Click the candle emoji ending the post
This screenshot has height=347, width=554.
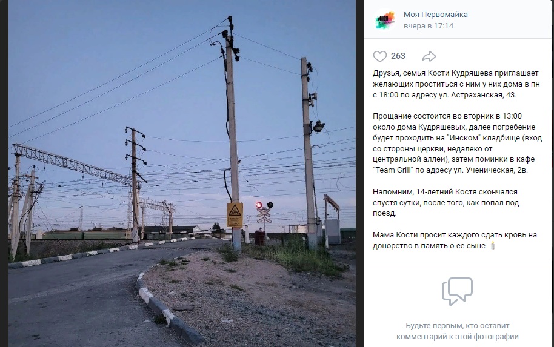(x=493, y=245)
